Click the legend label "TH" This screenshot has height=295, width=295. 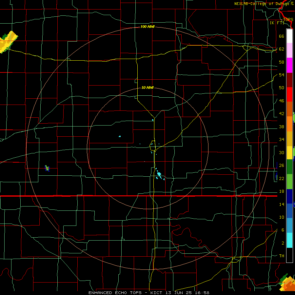pyautogui.click(x=282, y=256)
